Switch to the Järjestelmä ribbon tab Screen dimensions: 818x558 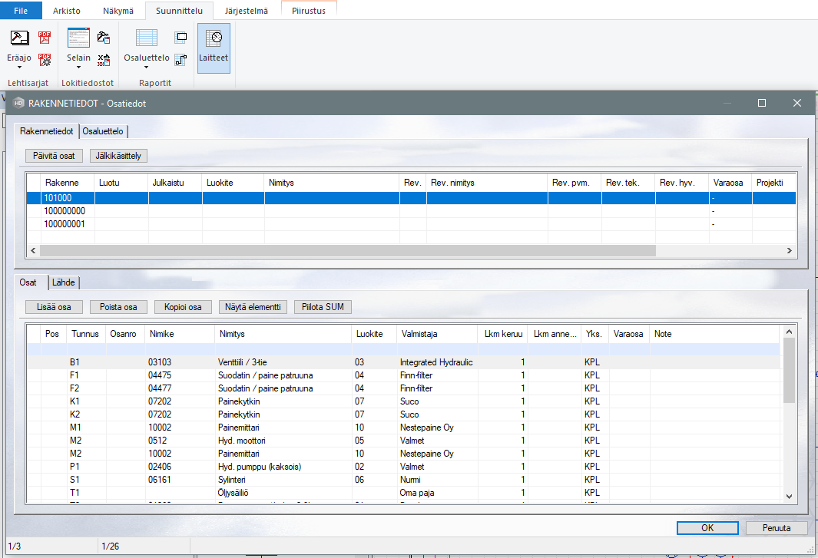tap(246, 11)
